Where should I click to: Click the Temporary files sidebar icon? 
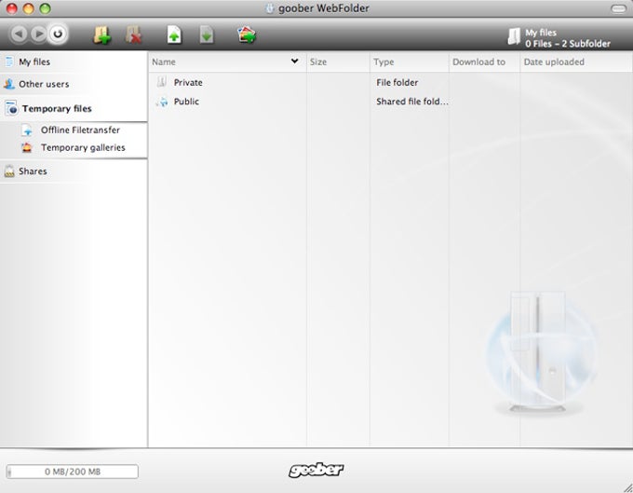click(11, 108)
